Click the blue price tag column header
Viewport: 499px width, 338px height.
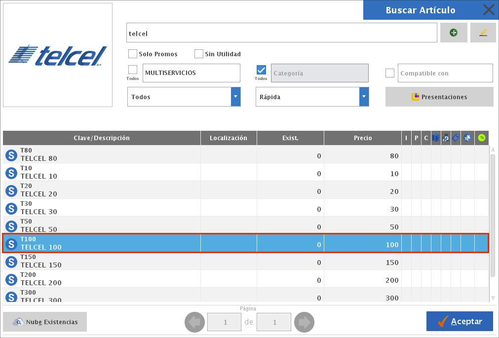click(456, 138)
